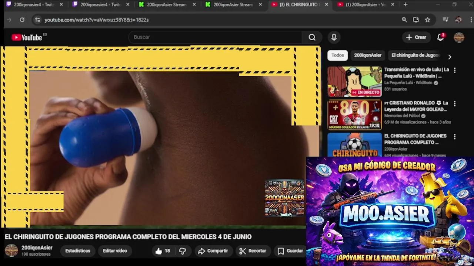The height and width of the screenshot is (266, 474).
Task: Click the browser forward arrow
Action: coord(9,20)
